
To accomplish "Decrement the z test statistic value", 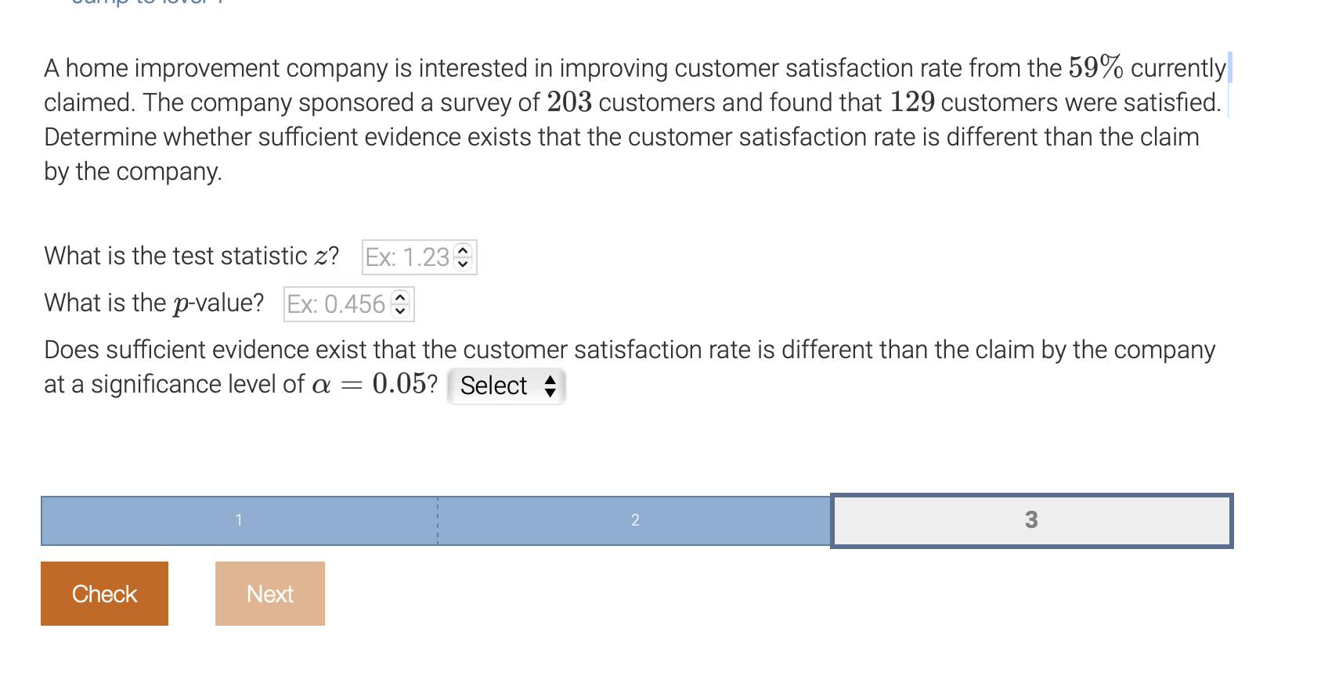I will (462, 262).
